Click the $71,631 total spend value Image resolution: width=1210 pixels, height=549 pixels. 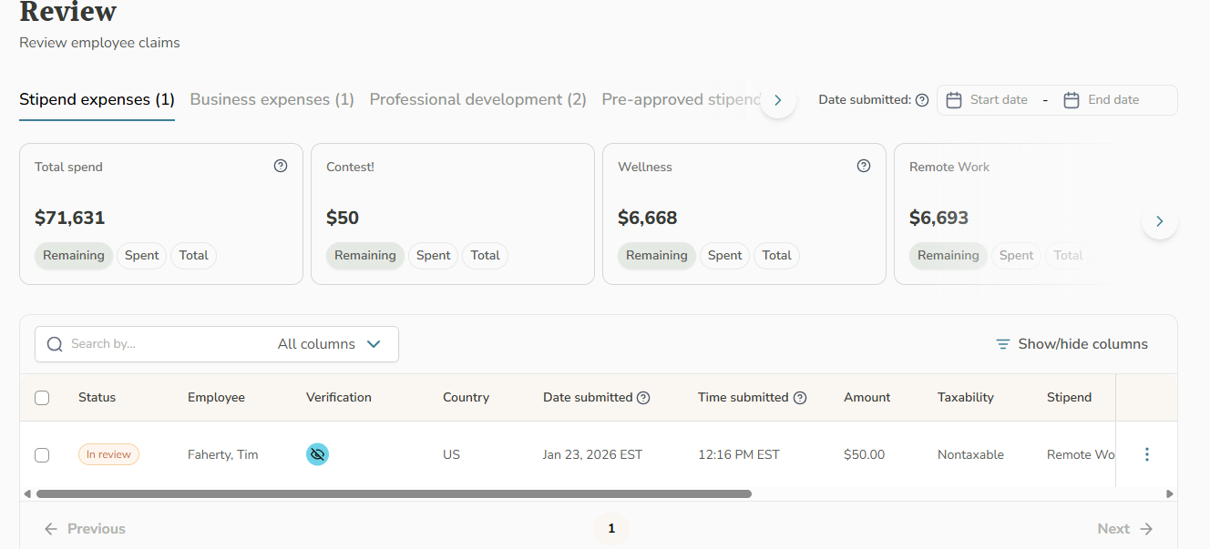pyautogui.click(x=70, y=219)
